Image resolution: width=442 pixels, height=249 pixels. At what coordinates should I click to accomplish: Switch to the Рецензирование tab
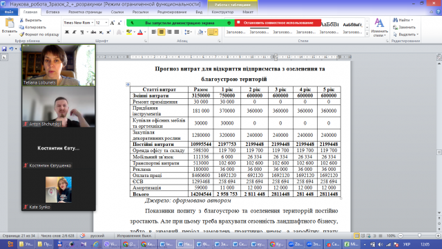coord(172,12)
